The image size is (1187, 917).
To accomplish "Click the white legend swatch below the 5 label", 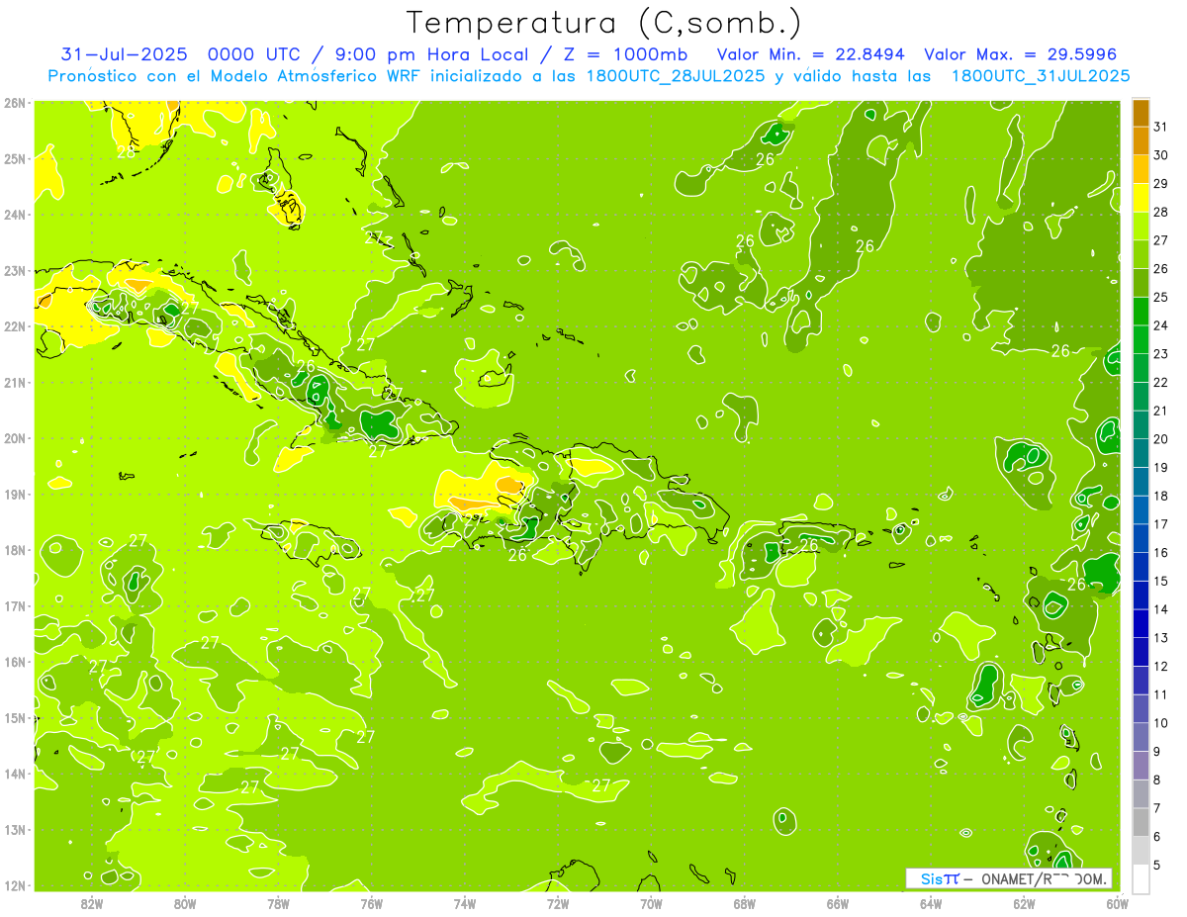I will click(1141, 878).
